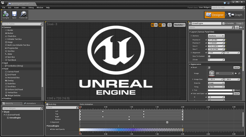Screen dimensions: 246x137
Task: Click the Bind button for Brush
Action: click(237, 67)
